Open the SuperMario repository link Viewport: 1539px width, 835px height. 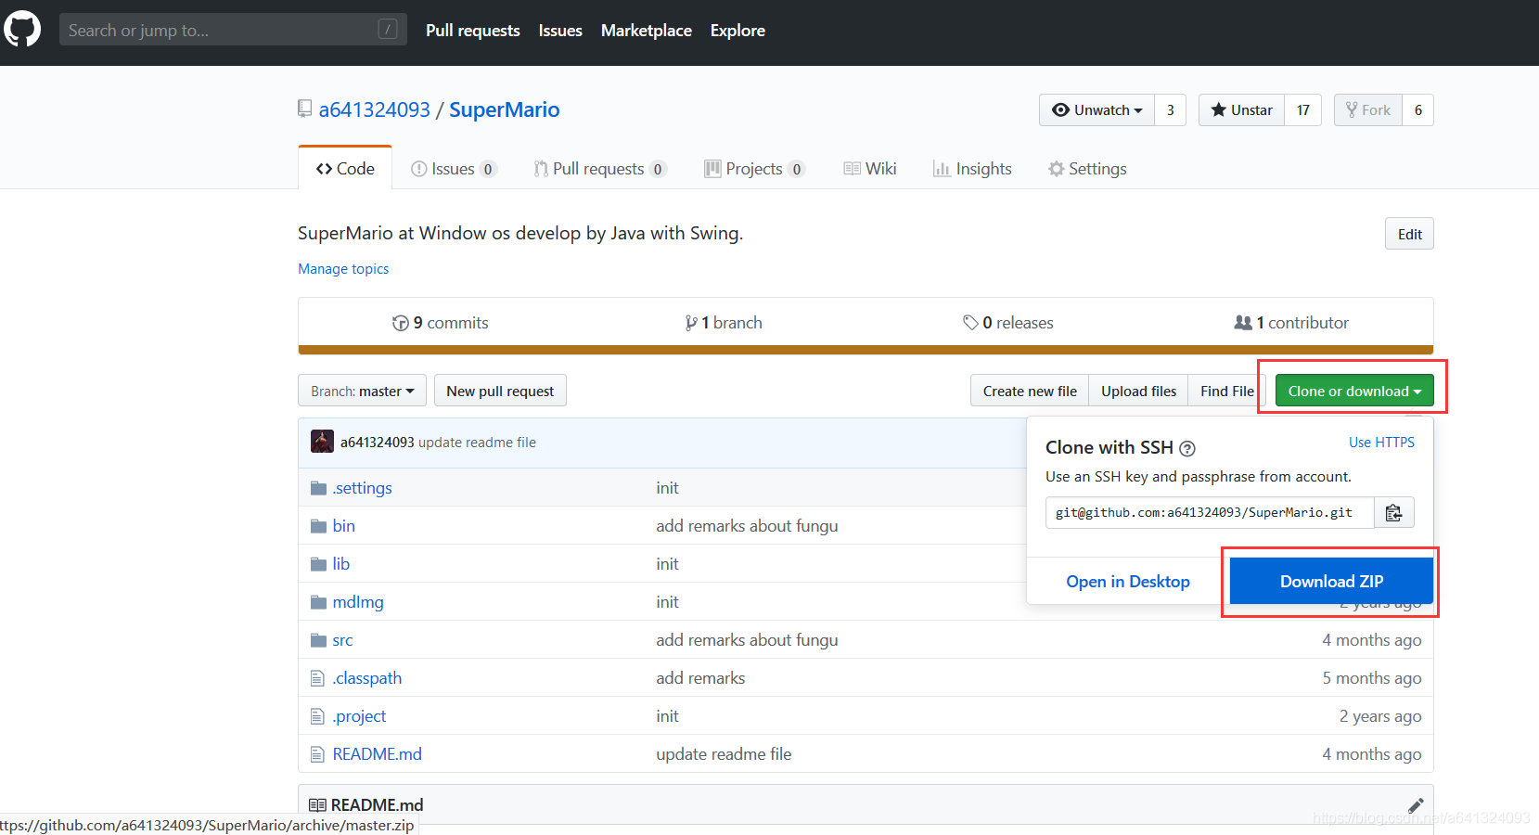[x=505, y=109]
